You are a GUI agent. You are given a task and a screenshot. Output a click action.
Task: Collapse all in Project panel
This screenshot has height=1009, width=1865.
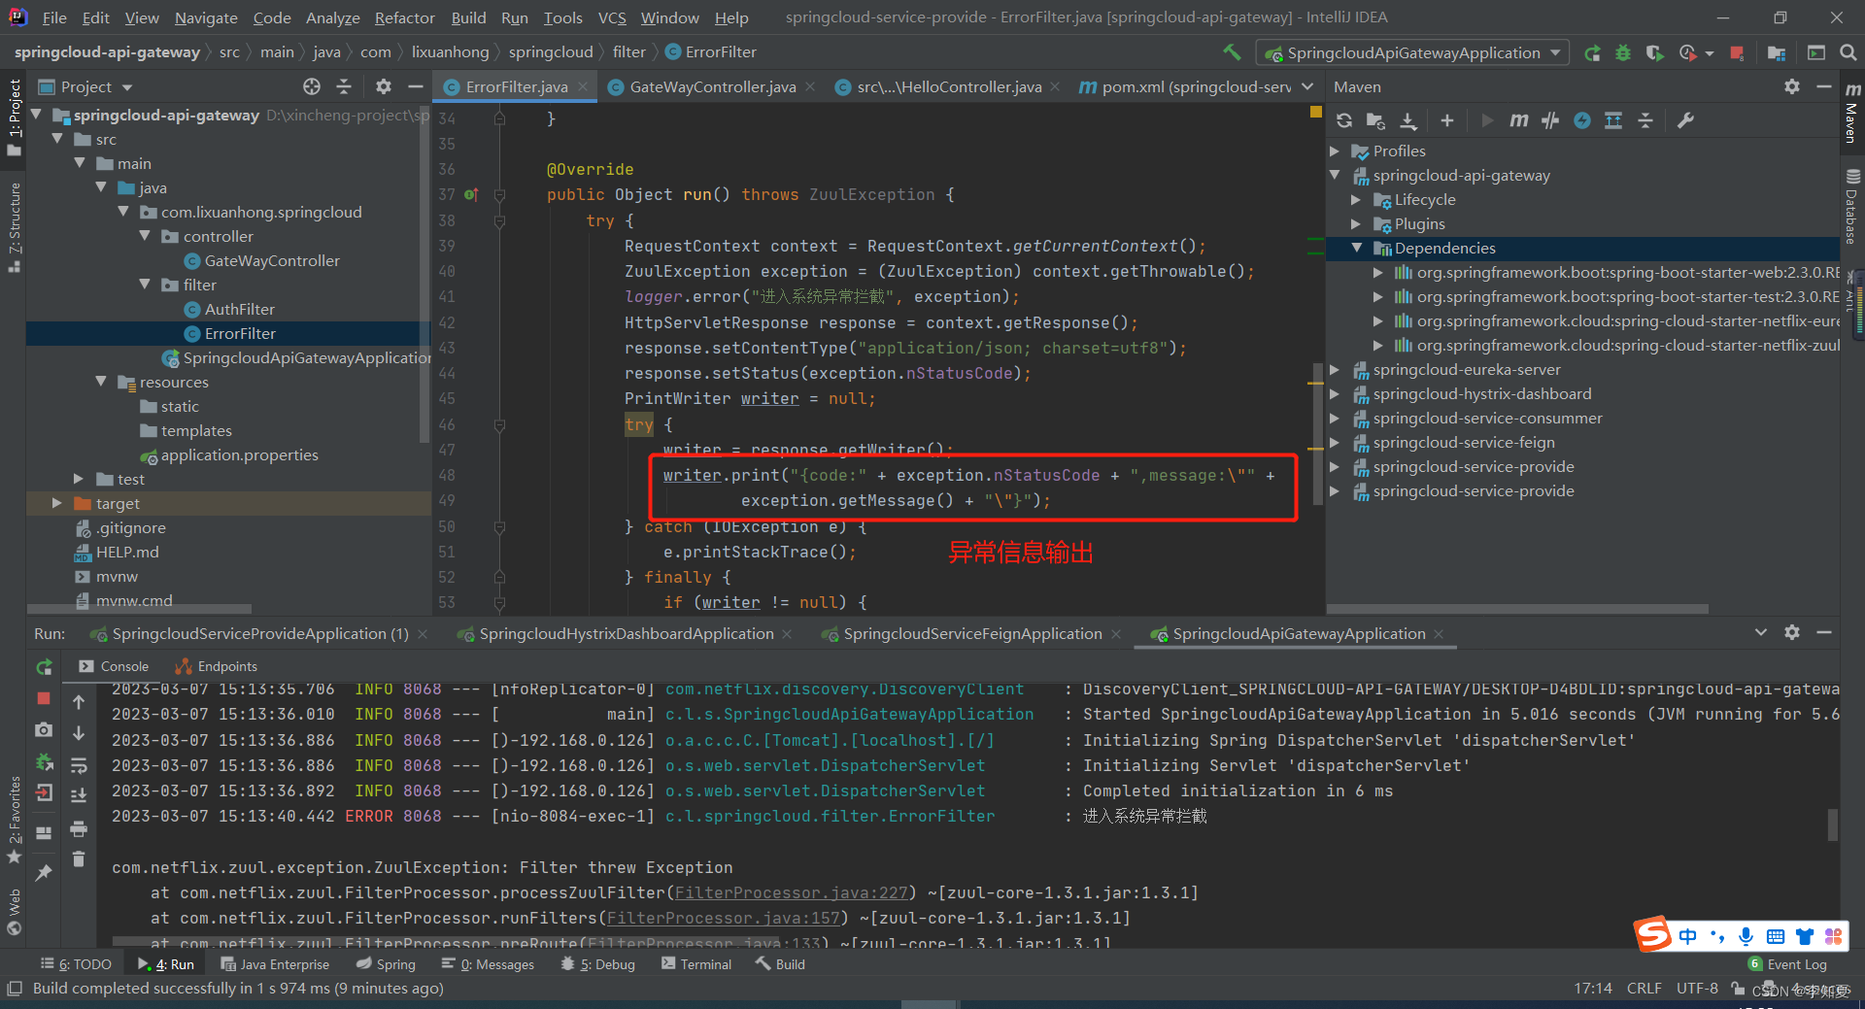pyautogui.click(x=344, y=86)
